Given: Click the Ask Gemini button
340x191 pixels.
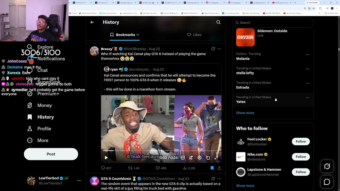Looking at the screenshot, I should pyautogui.click(x=312, y=3).
